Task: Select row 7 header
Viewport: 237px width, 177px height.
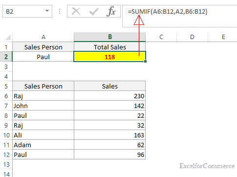Action: coord(6,106)
